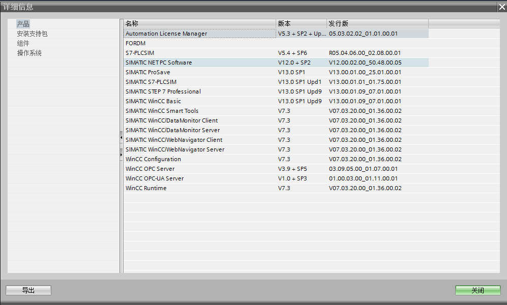Click version cell V1.0 + SP3
Image resolution: width=507 pixels, height=305 pixels.
coord(302,178)
